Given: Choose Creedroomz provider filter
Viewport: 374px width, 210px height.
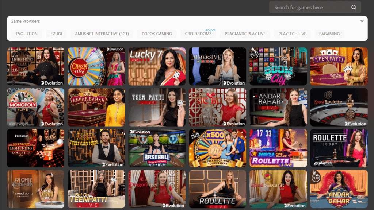Looking at the screenshot, I should point(198,34).
